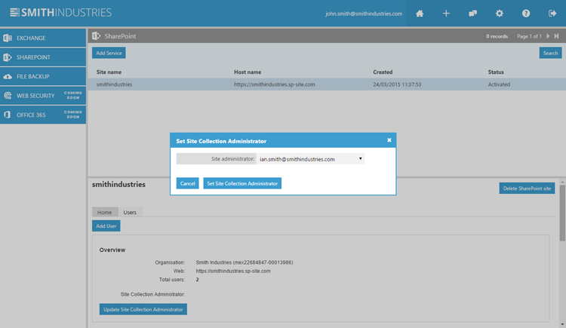Screen dimensions: 566x328
Task: Open the home icon in top bar
Action: [420, 14]
